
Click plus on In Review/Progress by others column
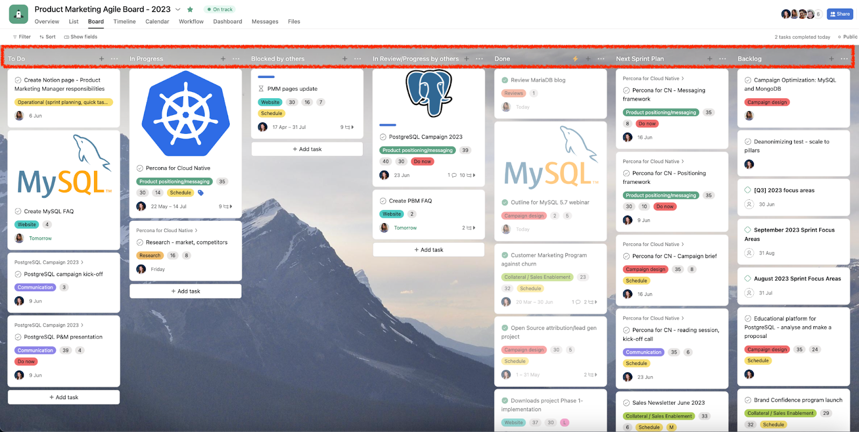467,59
